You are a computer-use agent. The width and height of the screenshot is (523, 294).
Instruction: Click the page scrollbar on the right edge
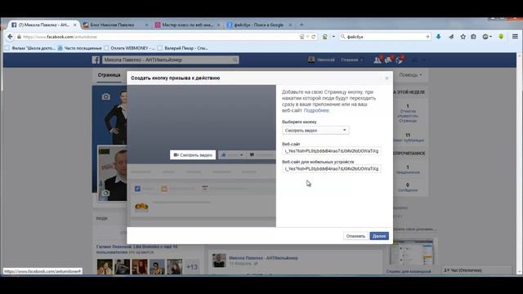pos(520,163)
